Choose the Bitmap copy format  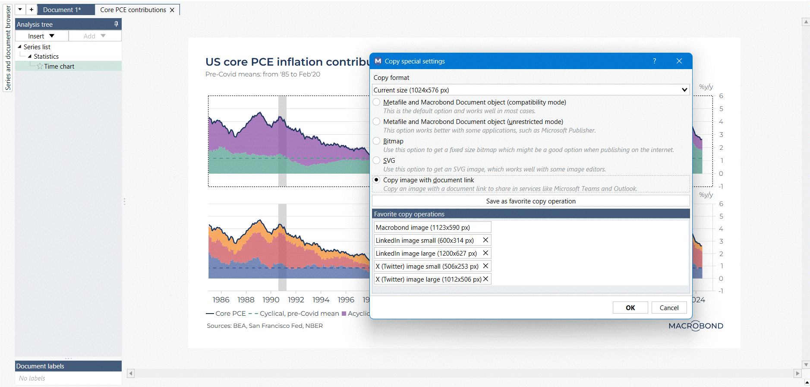coord(377,141)
